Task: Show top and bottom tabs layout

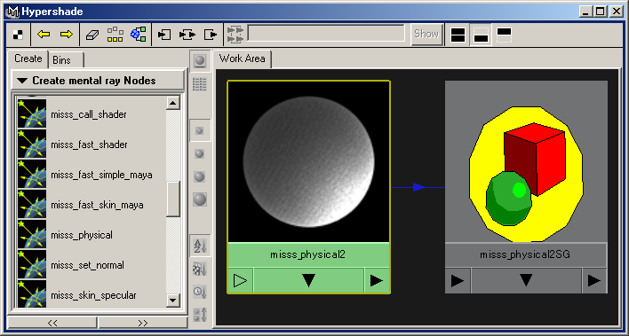Action: tap(458, 35)
